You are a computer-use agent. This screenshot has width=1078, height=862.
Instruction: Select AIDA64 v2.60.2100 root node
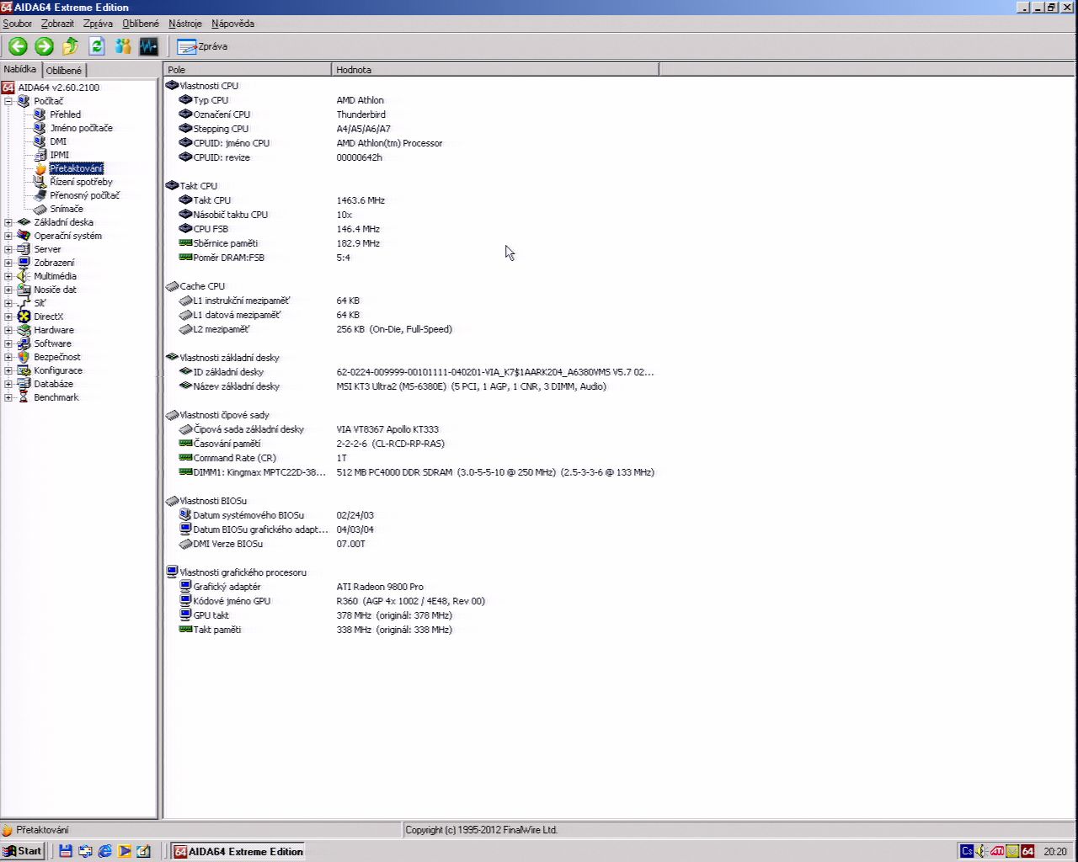click(58, 88)
